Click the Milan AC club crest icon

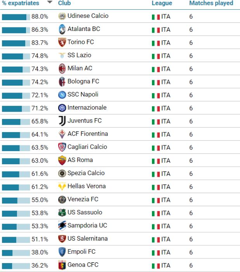click(62, 69)
